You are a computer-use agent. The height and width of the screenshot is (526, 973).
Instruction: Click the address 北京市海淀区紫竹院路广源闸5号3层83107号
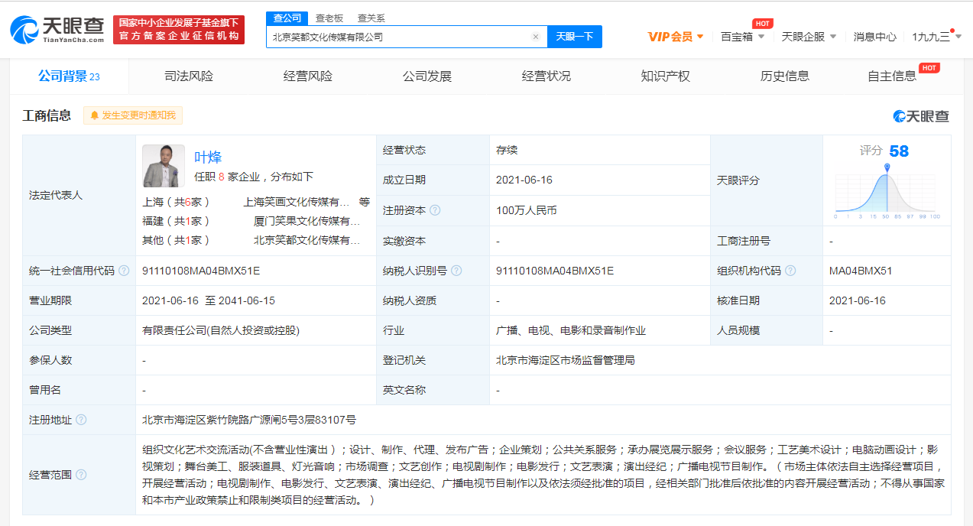click(249, 420)
